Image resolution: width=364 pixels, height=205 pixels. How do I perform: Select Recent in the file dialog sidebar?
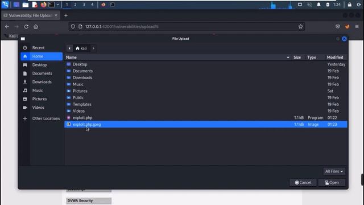42,48
